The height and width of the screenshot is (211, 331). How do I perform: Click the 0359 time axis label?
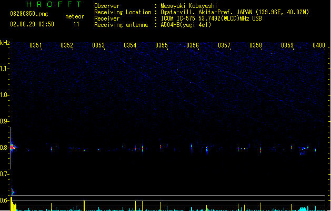point(287,45)
